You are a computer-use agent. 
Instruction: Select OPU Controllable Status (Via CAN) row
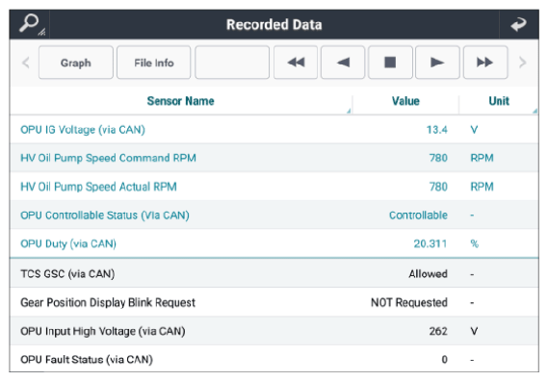click(x=274, y=216)
